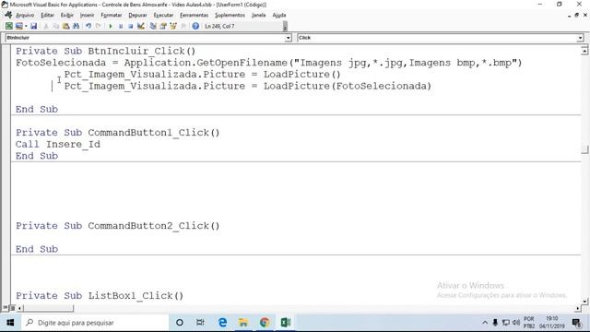
Task: Click 'Private Sub CommandButton2_Click()' line
Action: (x=117, y=225)
